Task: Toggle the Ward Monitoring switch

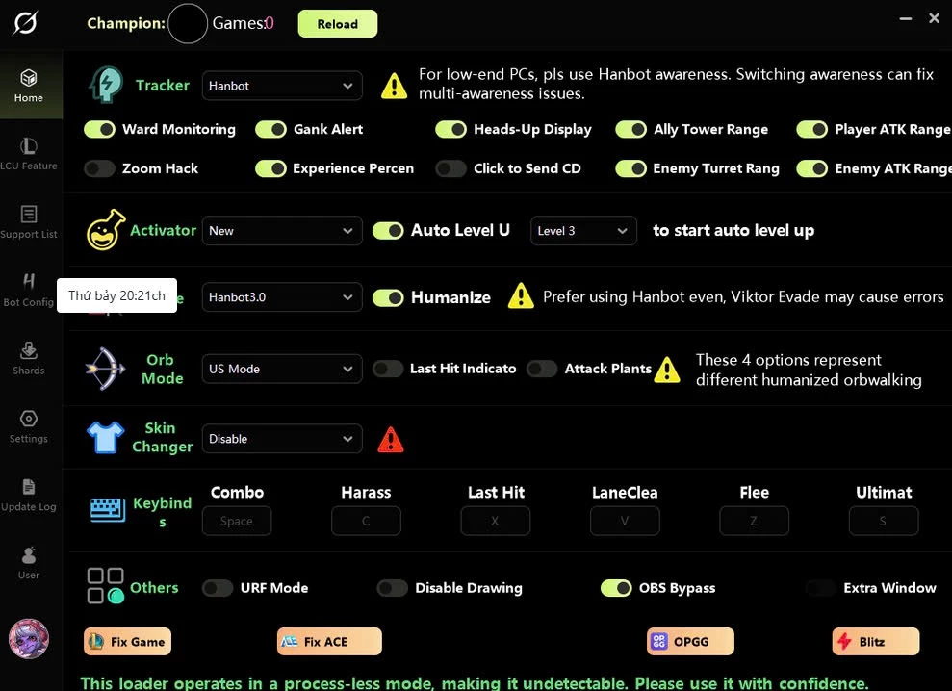Action: tap(100, 129)
